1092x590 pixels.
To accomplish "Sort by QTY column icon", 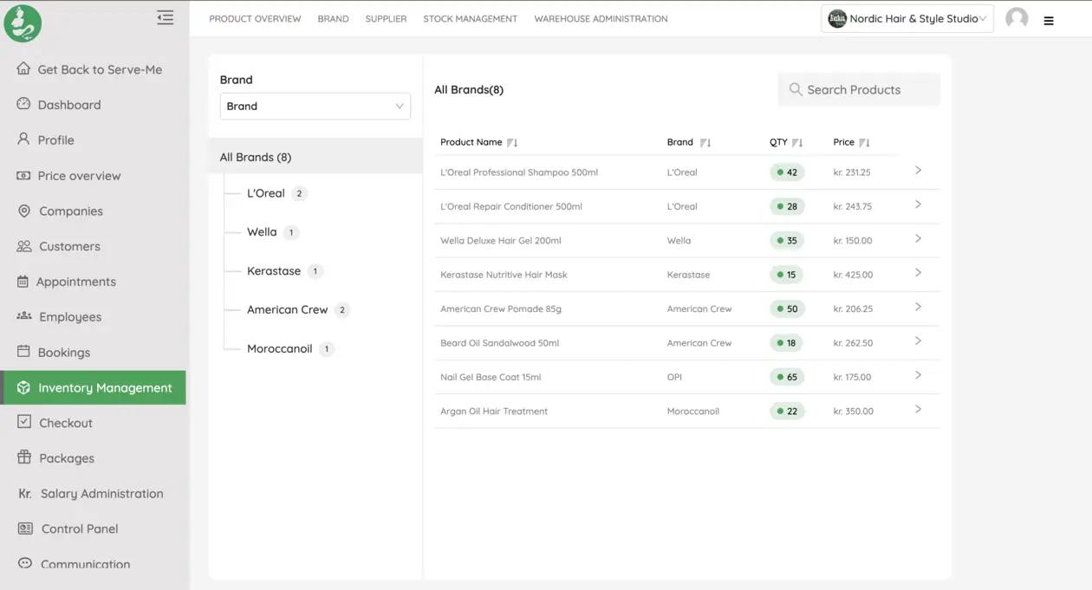I will [797, 143].
